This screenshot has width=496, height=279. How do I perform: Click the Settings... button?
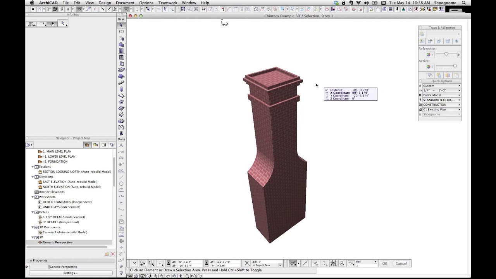click(70, 273)
